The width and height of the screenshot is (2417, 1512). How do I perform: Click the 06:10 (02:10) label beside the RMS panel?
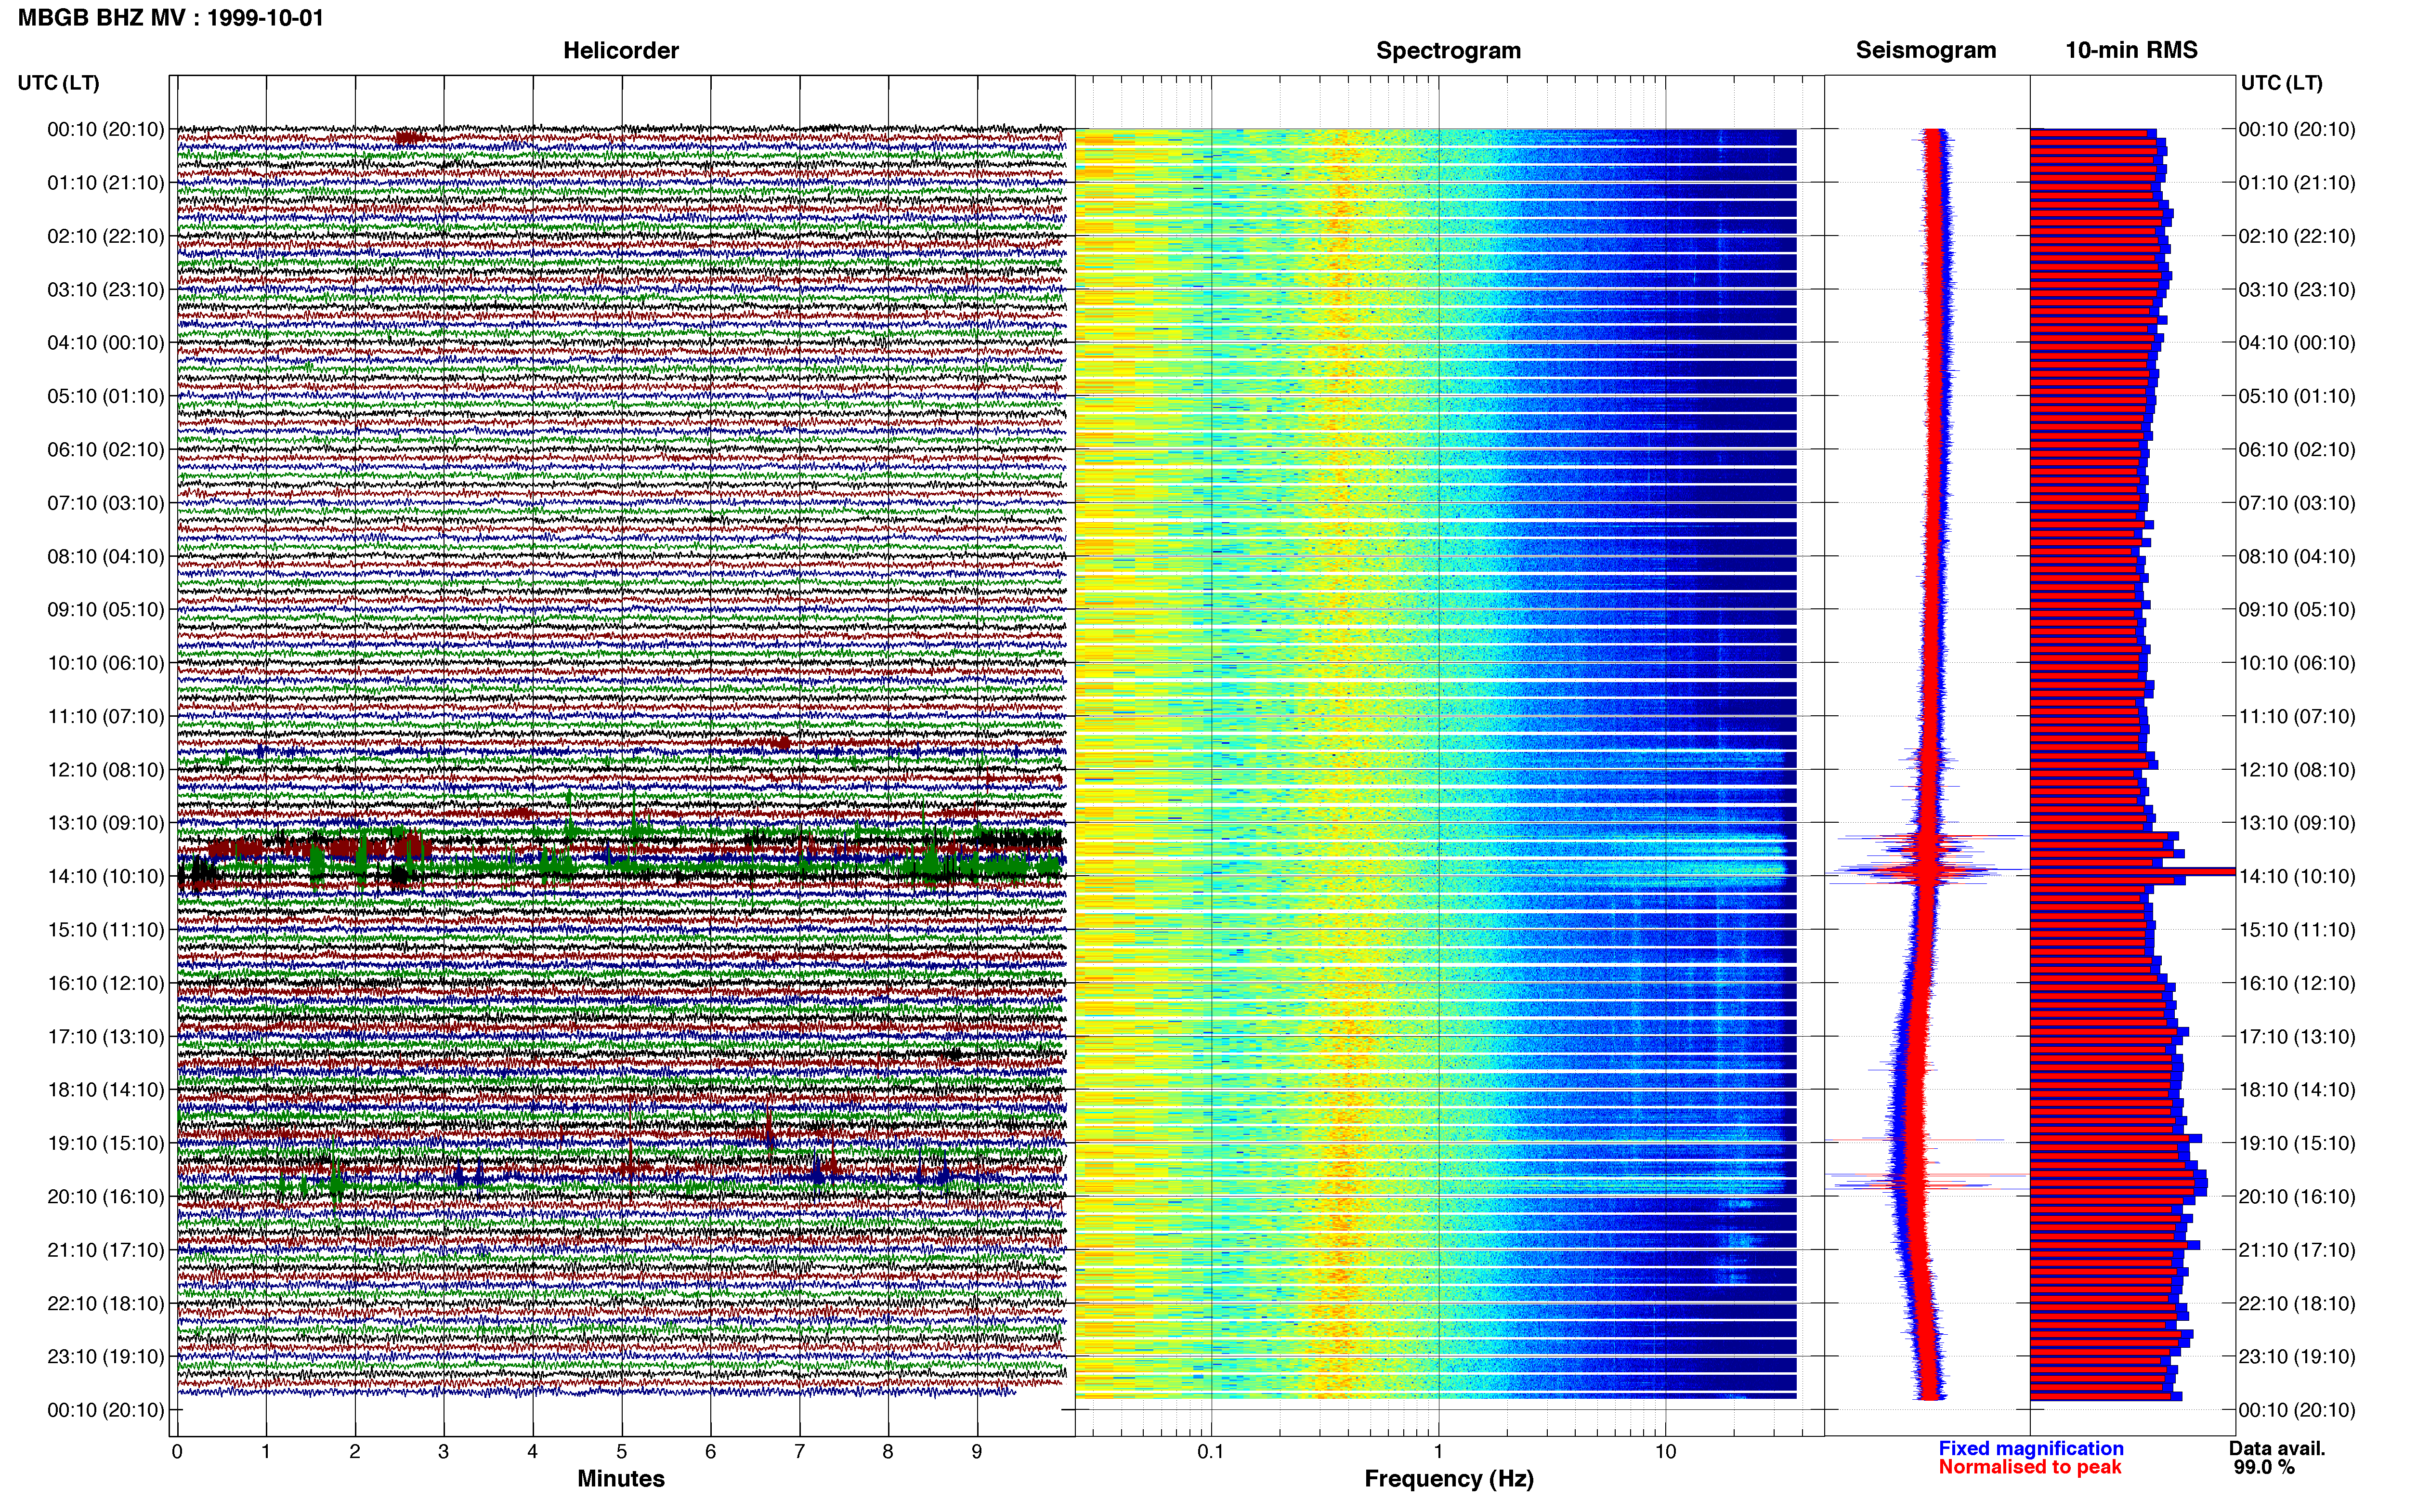click(2297, 450)
